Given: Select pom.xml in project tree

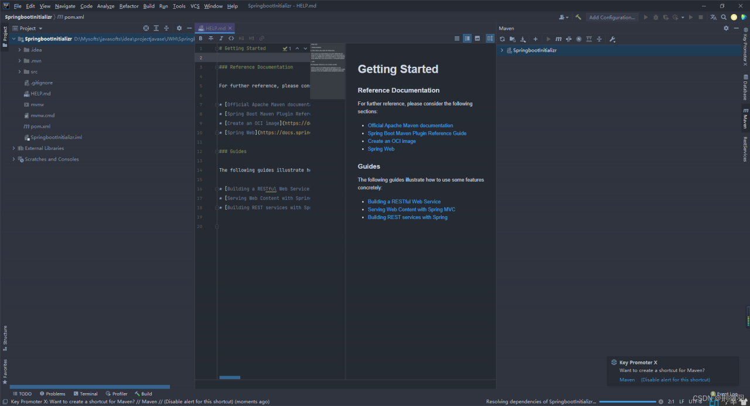Looking at the screenshot, I should 40,127.
